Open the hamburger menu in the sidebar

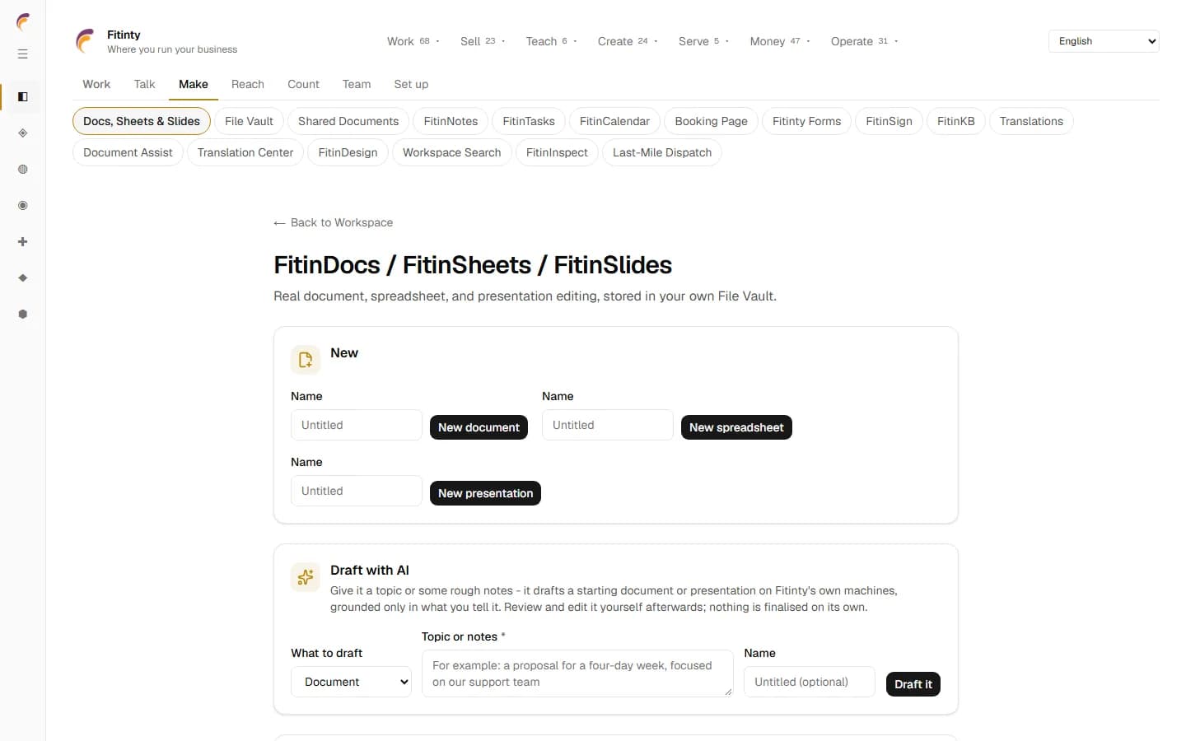(x=22, y=54)
